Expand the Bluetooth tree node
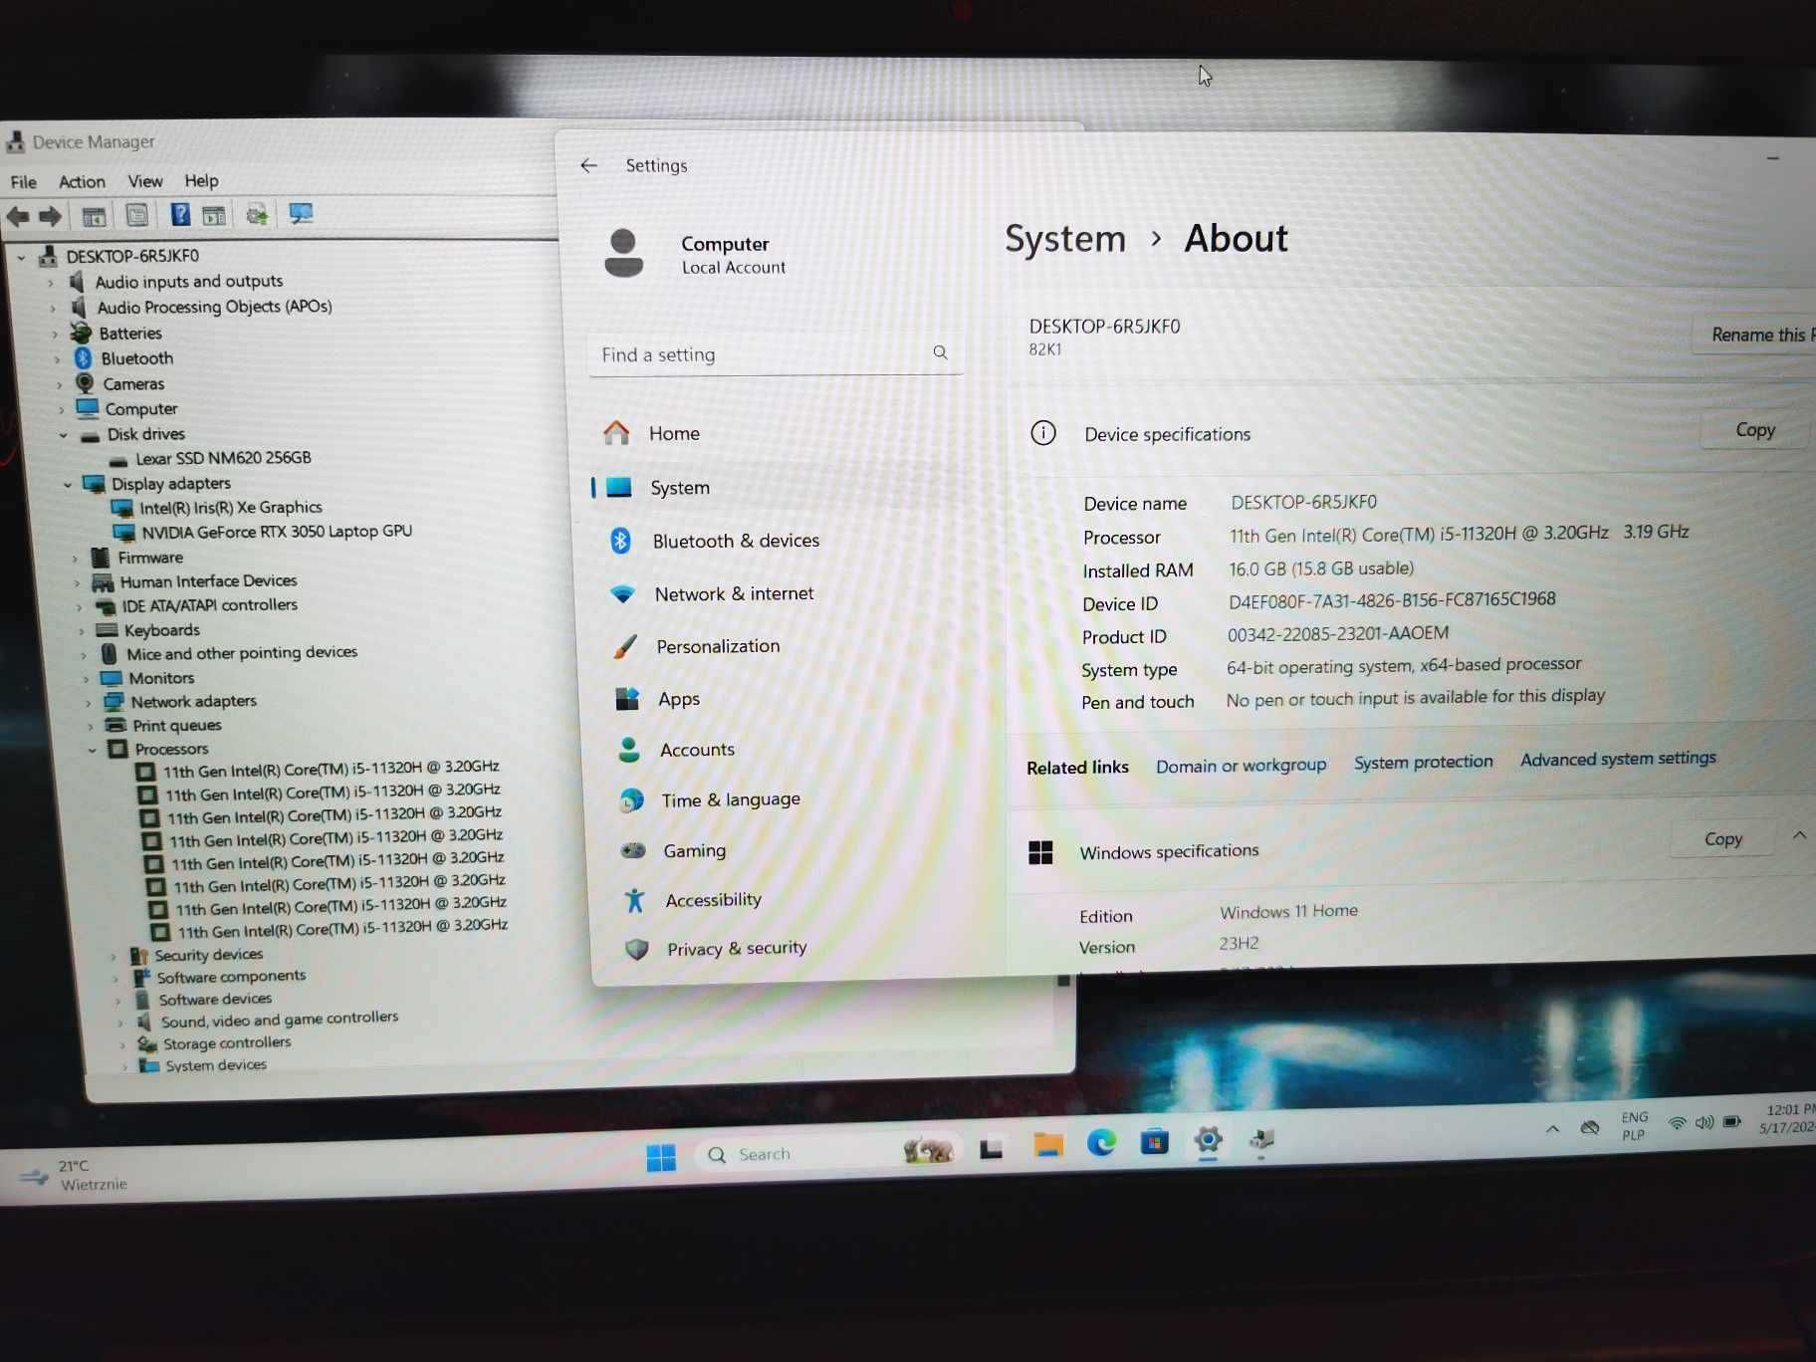Screen dimensions: 1816x1362 (x=57, y=359)
